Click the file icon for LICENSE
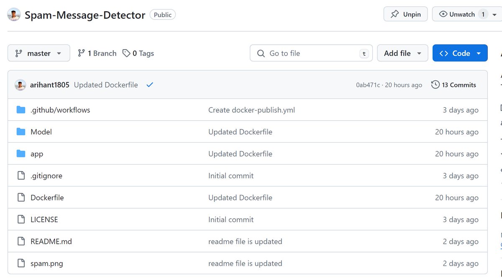Viewport: 502px width, 278px height. 21,220
